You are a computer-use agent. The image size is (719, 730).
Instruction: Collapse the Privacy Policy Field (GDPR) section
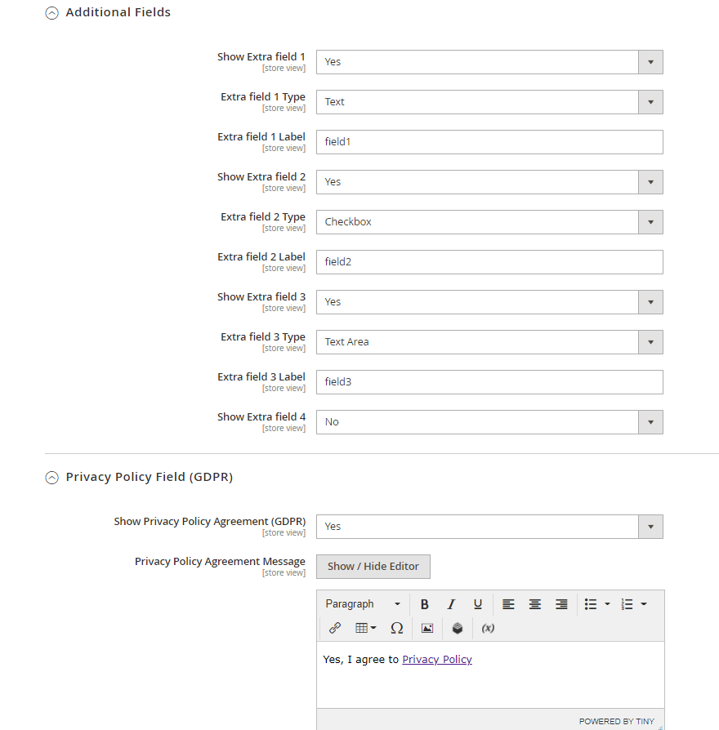click(x=51, y=478)
